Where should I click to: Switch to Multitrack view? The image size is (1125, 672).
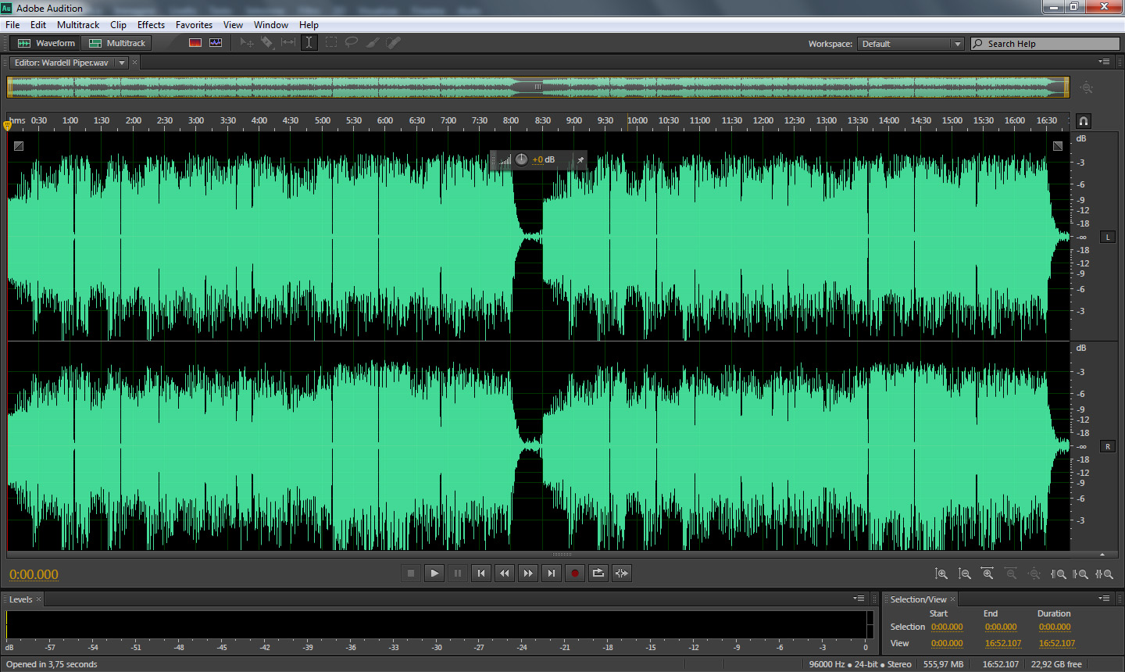pos(117,43)
